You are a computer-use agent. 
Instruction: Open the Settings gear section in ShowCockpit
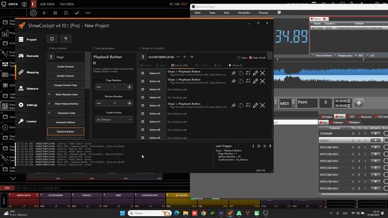pos(28,105)
